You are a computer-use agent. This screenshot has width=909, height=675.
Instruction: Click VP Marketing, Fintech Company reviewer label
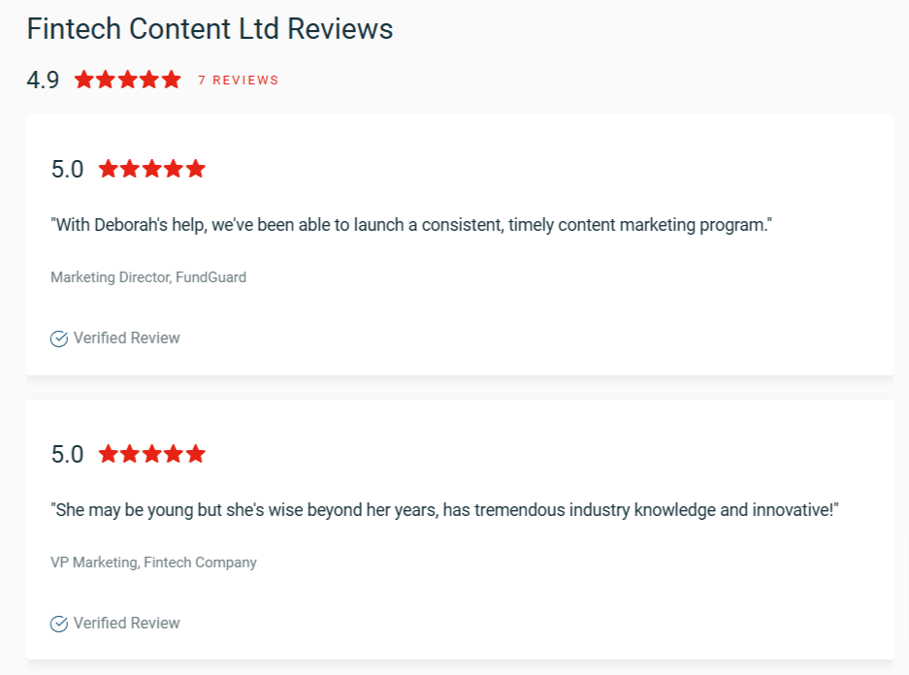(x=153, y=562)
